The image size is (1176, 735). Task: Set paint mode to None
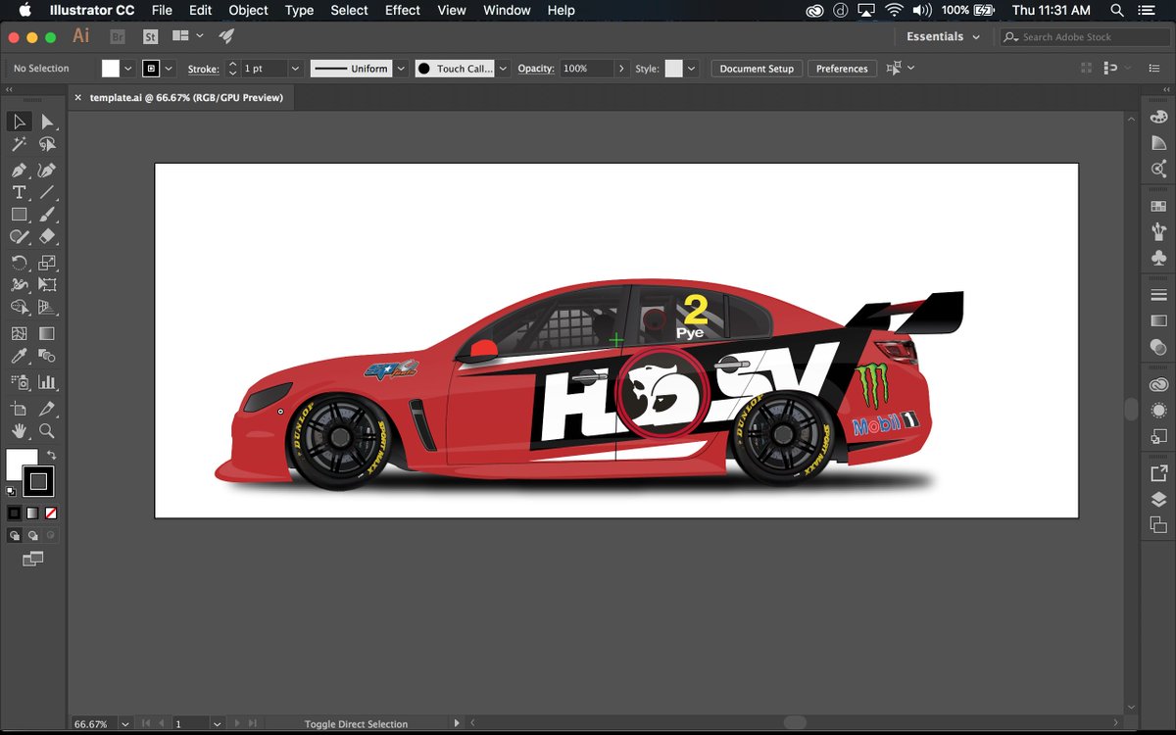pyautogui.click(x=50, y=513)
